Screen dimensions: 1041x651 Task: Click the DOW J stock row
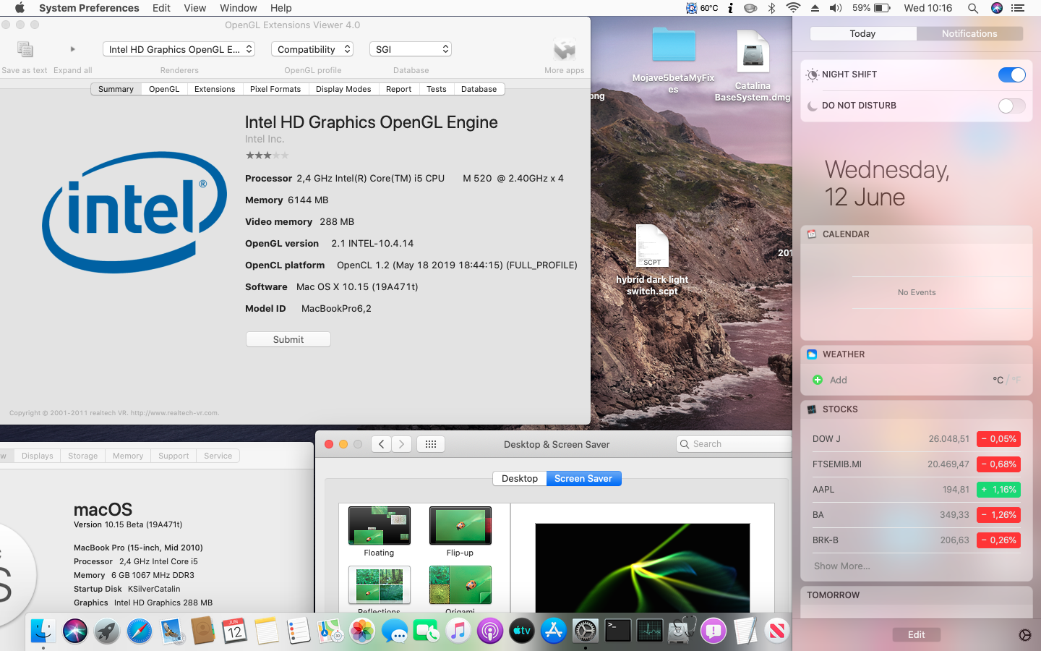point(916,439)
